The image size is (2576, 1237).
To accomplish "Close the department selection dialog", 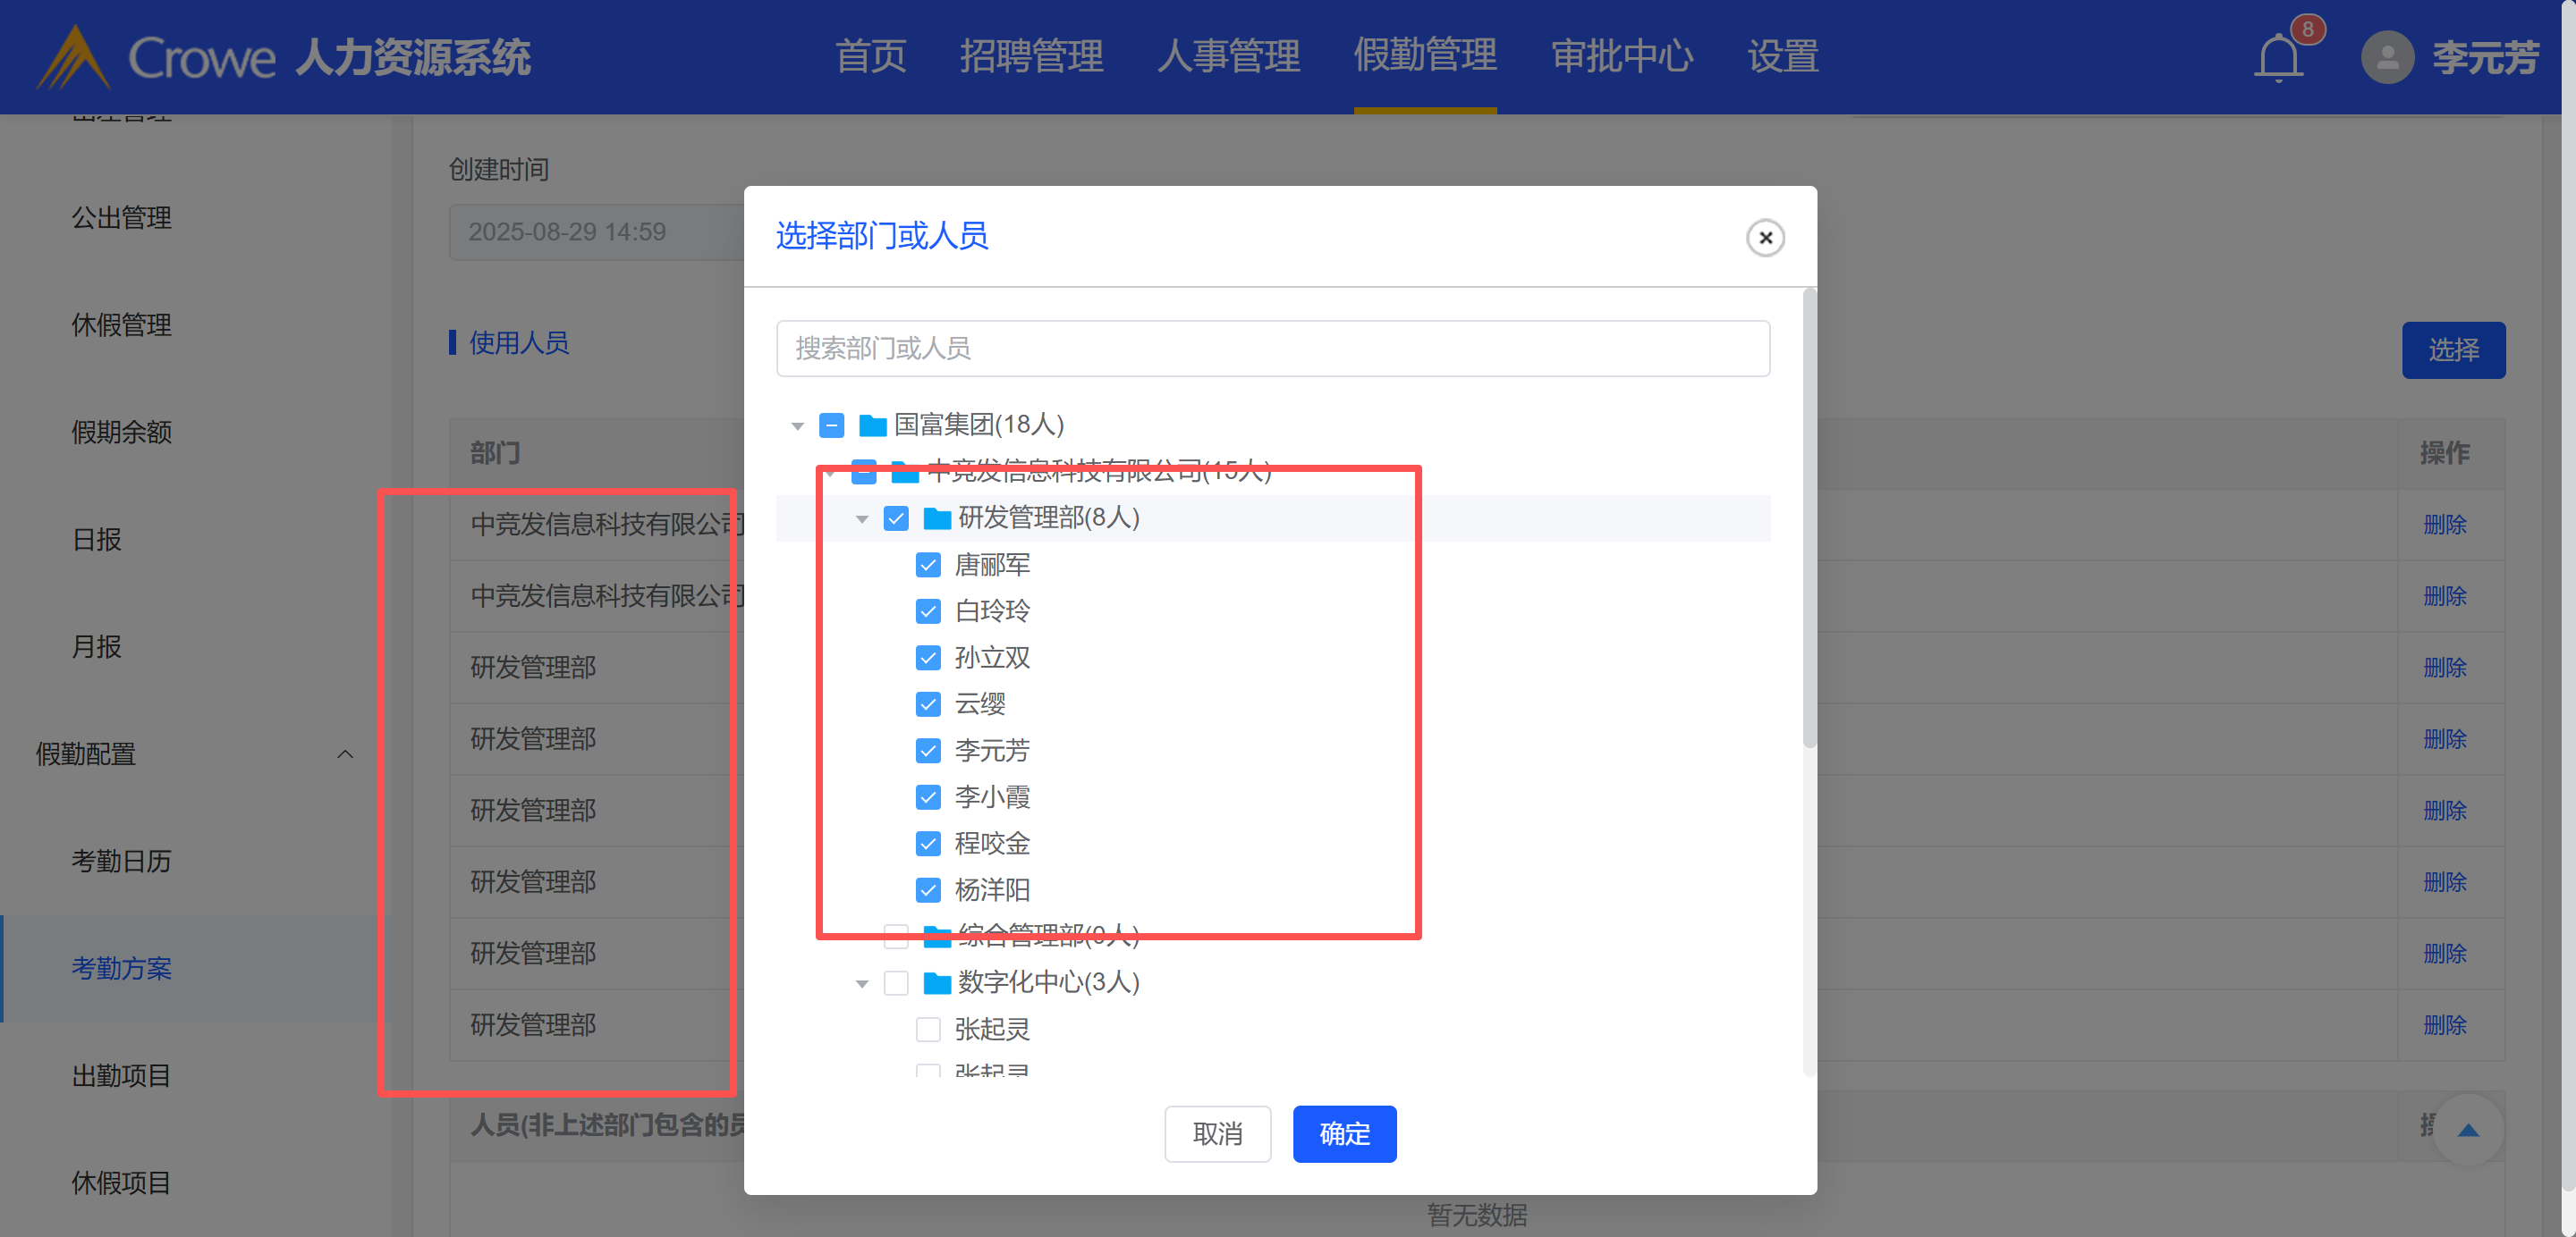I will click(1765, 238).
